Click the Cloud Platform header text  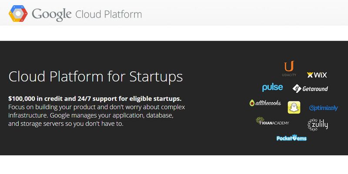click(108, 14)
